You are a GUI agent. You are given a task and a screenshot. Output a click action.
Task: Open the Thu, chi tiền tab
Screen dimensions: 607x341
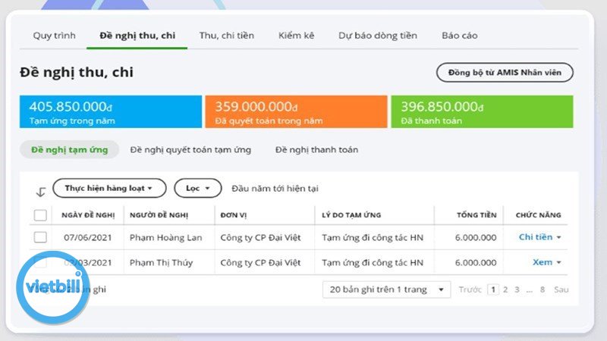pyautogui.click(x=226, y=36)
